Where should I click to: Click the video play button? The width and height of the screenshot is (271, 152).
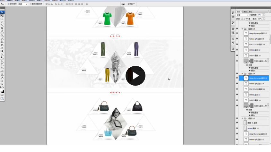click(x=135, y=76)
